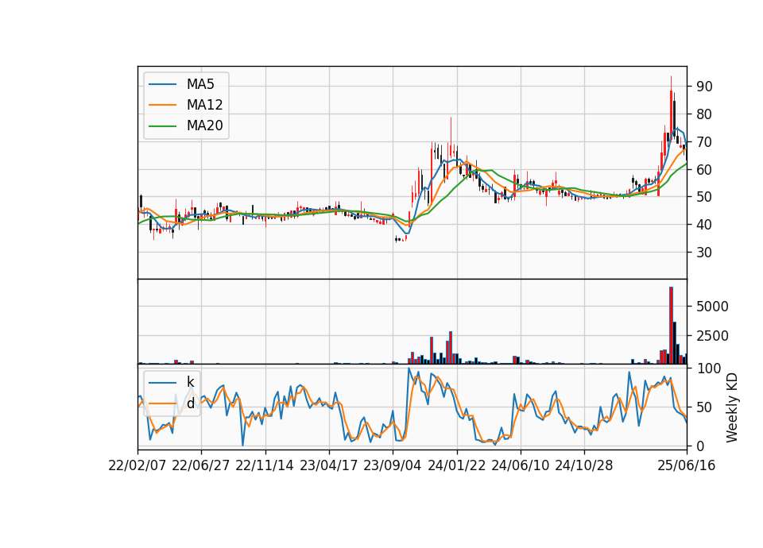
Task: Click the KD axis value 50
Action: [x=705, y=407]
